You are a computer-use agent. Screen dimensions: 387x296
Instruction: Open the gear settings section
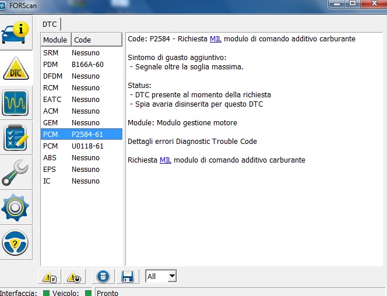[x=16, y=208]
